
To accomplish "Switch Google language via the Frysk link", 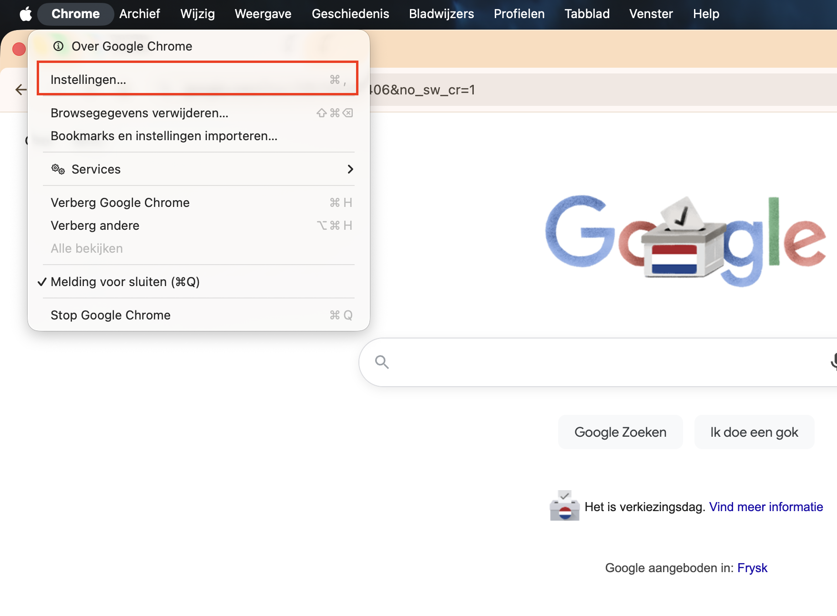I will (752, 568).
